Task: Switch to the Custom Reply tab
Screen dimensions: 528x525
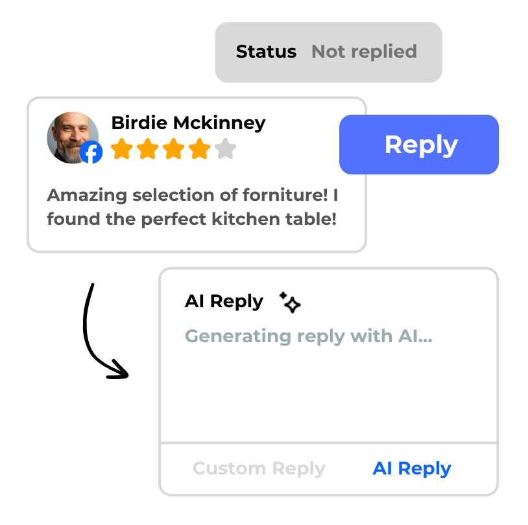Action: (258, 468)
